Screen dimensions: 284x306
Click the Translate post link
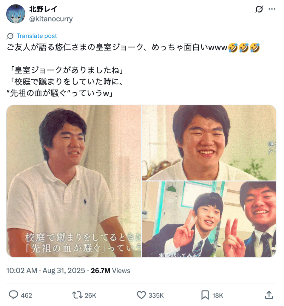point(37,36)
